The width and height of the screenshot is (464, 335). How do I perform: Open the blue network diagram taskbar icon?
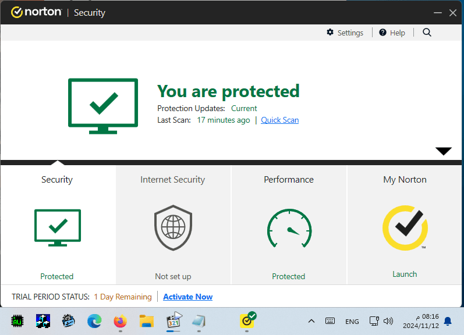43,321
